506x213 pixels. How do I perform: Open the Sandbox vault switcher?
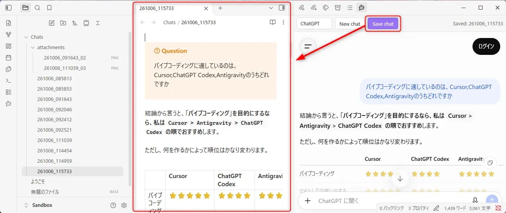point(39,205)
